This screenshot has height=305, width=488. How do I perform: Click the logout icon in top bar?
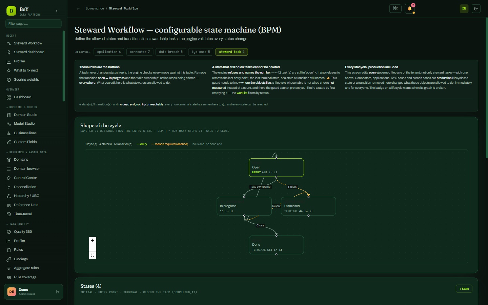476,8
